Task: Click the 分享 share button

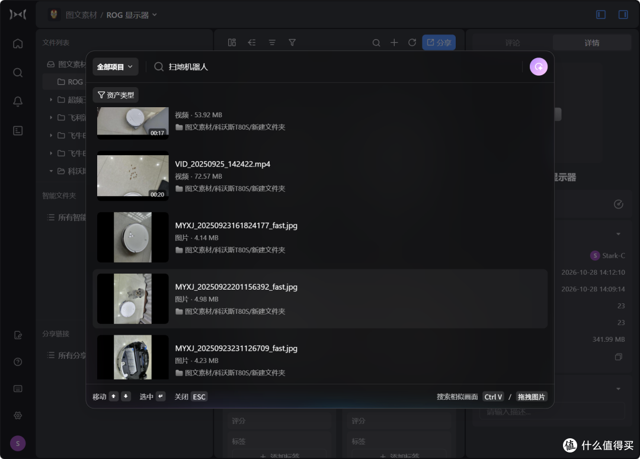Action: point(439,43)
